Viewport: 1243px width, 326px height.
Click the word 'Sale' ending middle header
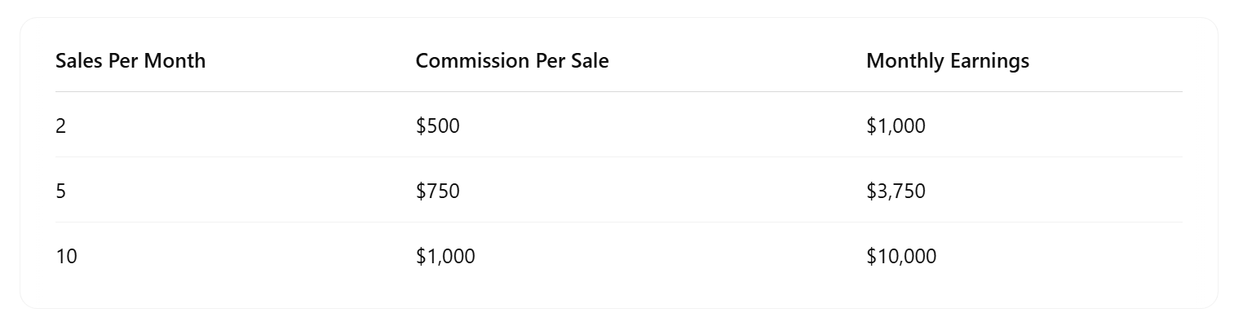[x=588, y=60]
